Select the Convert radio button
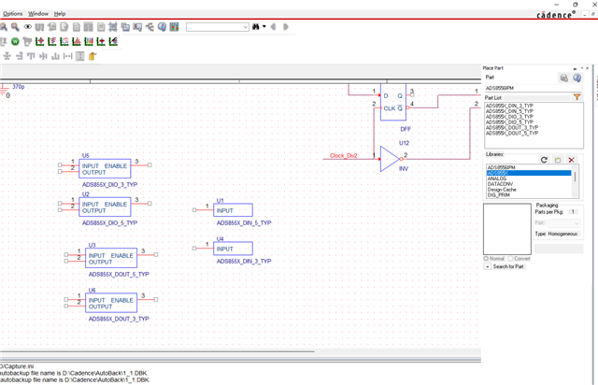 click(511, 258)
